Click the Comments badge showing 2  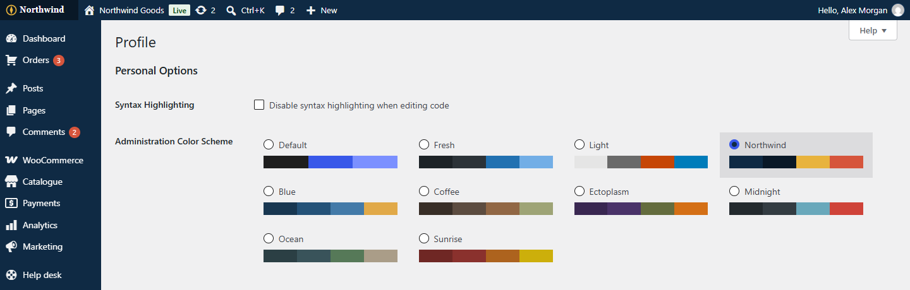point(75,132)
